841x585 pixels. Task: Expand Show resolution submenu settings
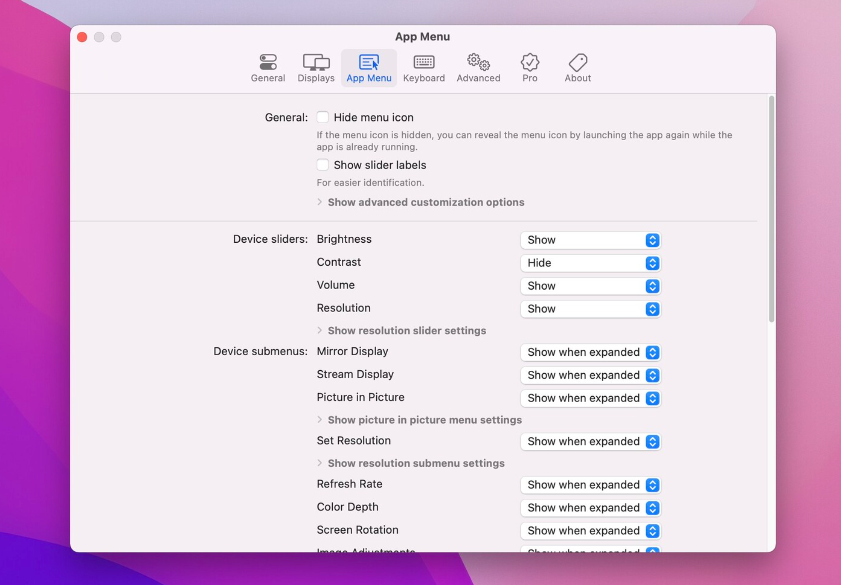pyautogui.click(x=411, y=463)
